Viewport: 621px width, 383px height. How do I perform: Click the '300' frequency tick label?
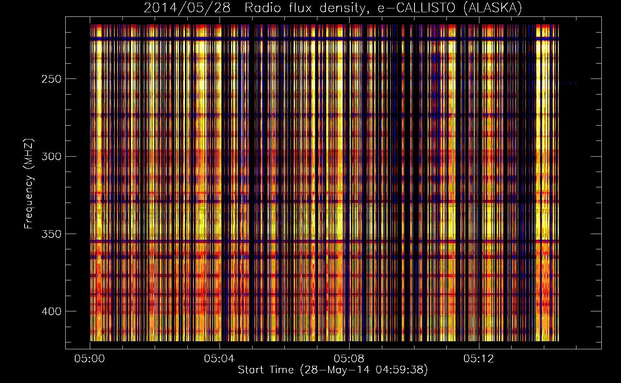click(x=51, y=156)
